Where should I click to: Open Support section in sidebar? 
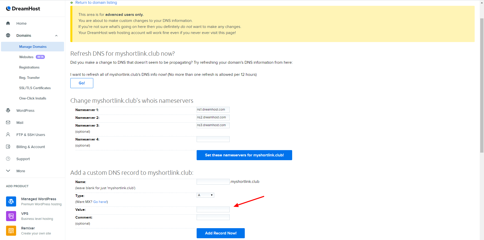pyautogui.click(x=23, y=159)
